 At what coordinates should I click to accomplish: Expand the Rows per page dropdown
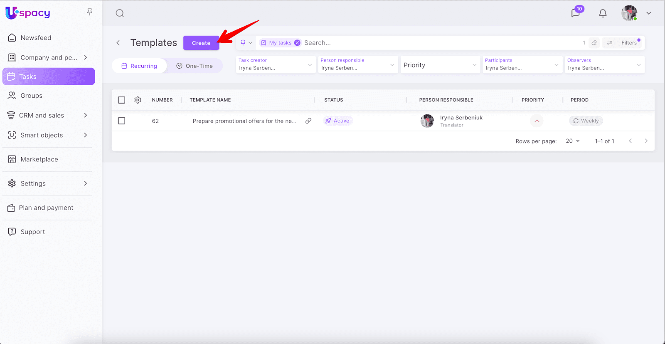coord(573,141)
